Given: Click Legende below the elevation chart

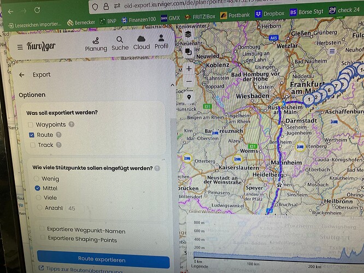Looking at the screenshot, I should coord(199,266).
